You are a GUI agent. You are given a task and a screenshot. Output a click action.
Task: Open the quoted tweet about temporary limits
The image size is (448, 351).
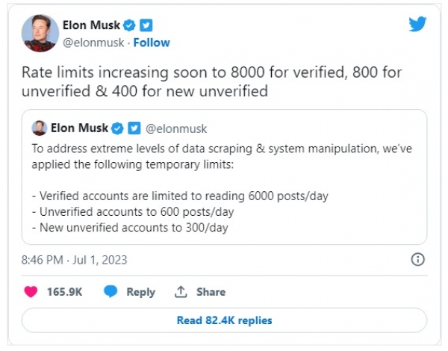(x=224, y=177)
